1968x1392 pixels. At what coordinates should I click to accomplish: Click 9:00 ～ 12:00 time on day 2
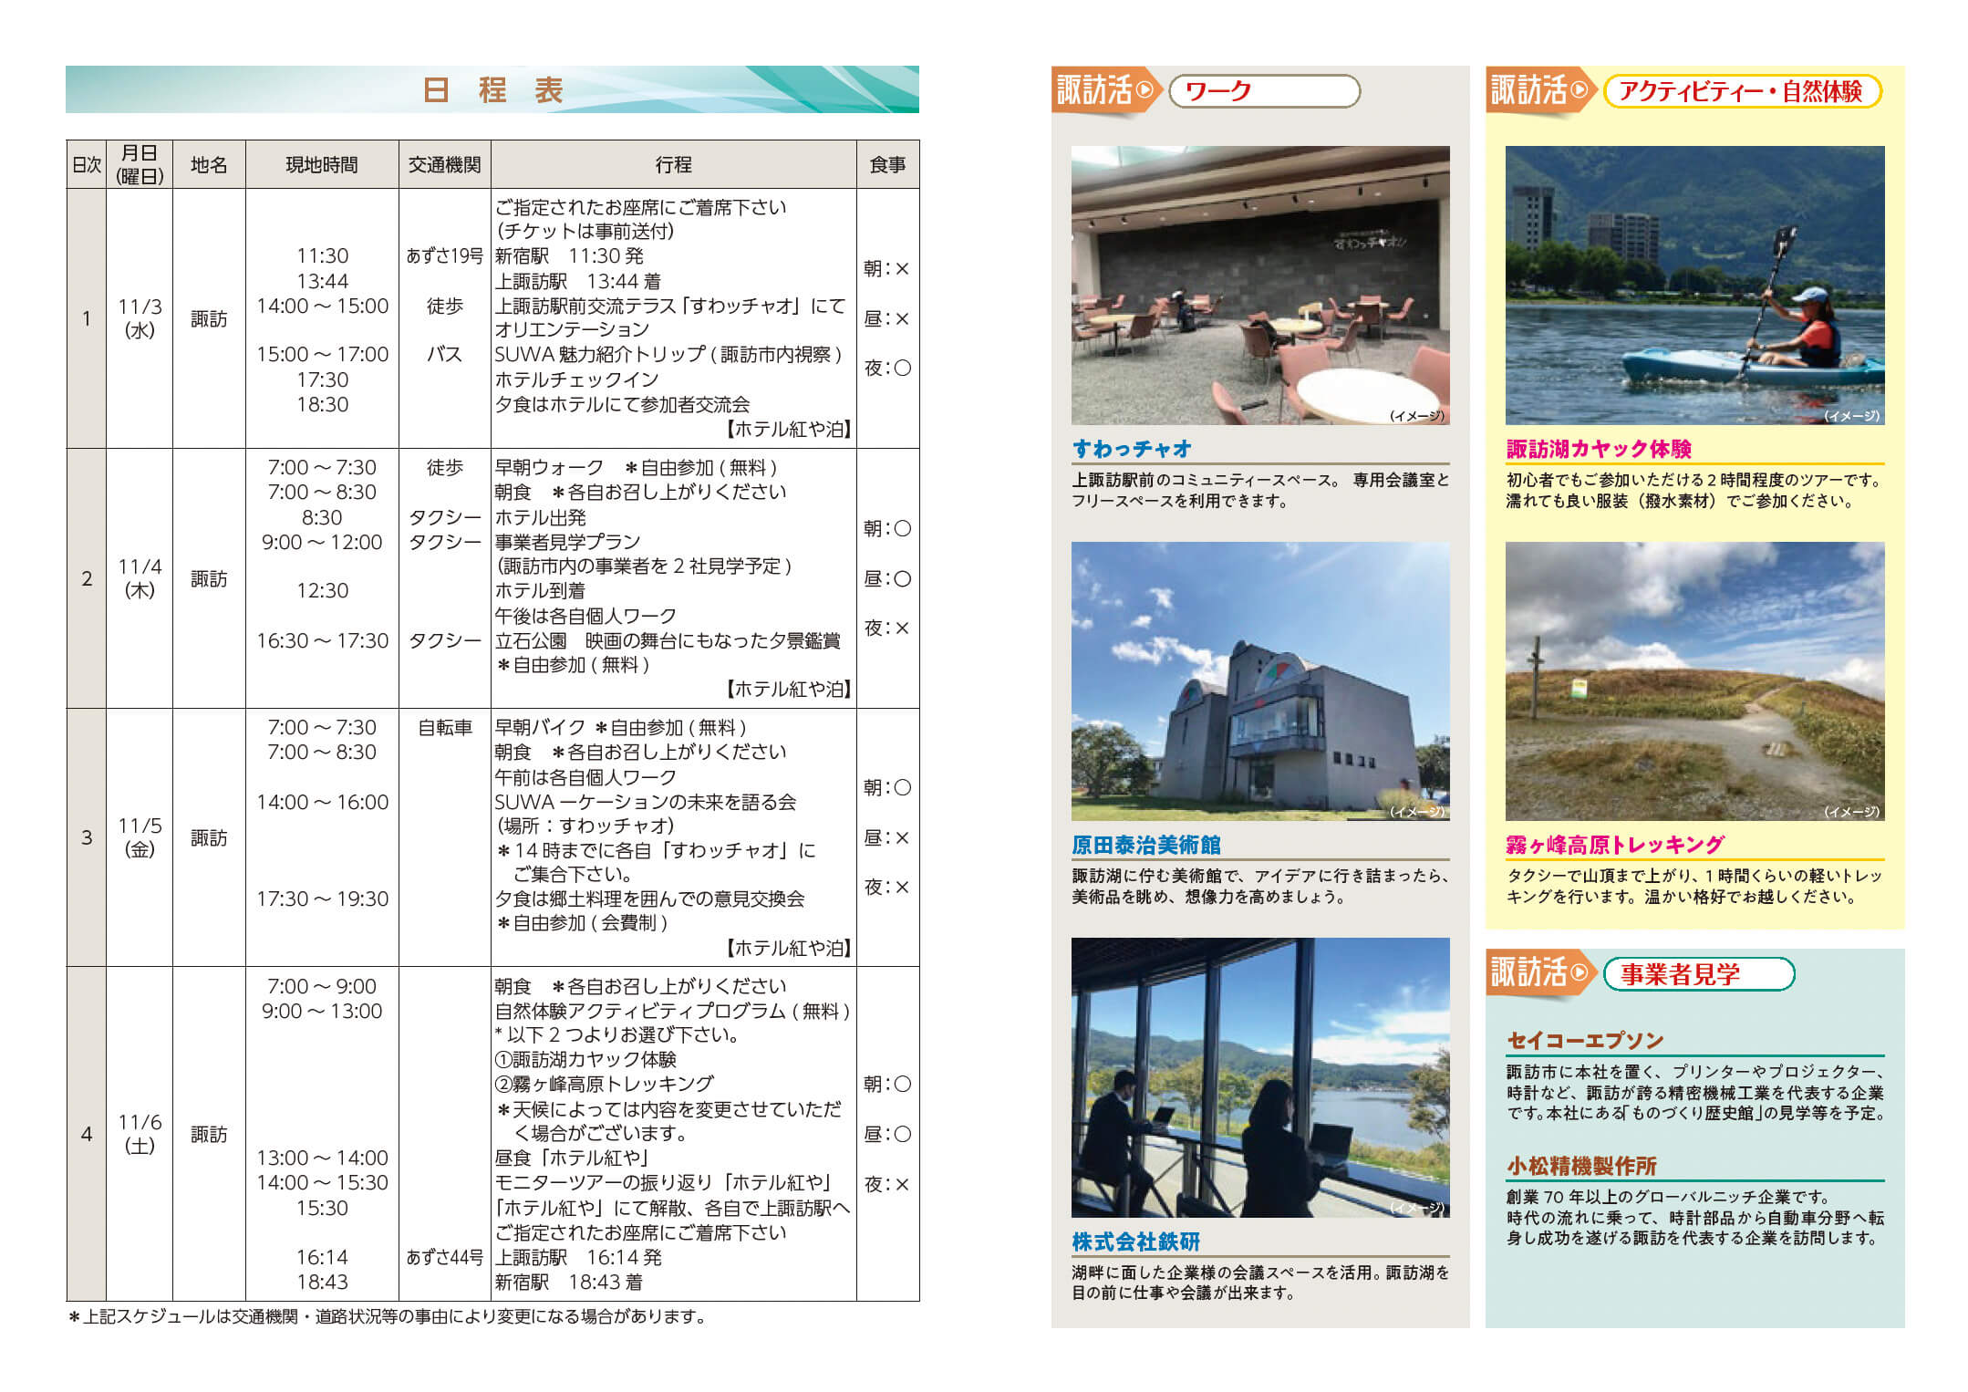pyautogui.click(x=322, y=542)
